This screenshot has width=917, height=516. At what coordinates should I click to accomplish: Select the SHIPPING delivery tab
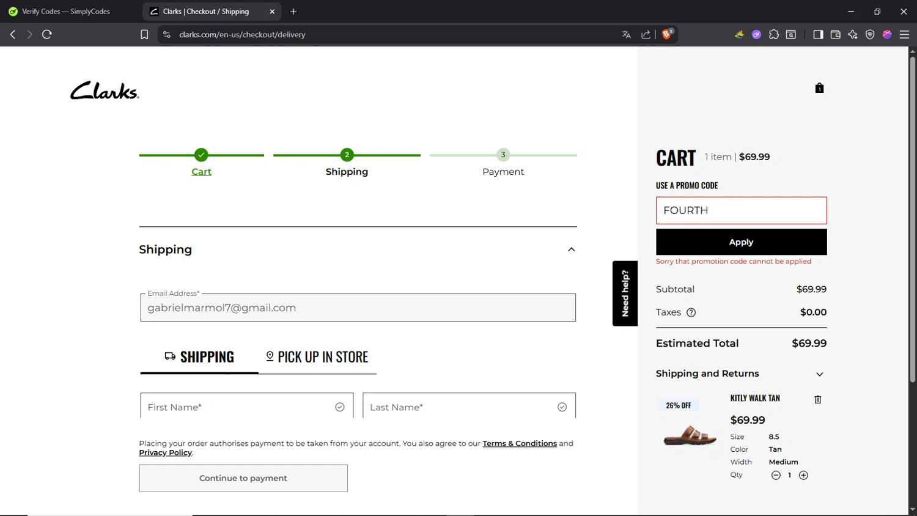pyautogui.click(x=199, y=357)
